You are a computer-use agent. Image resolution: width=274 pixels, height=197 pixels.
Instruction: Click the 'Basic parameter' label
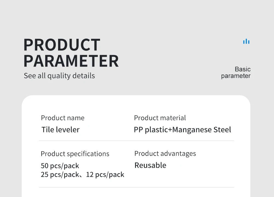point(236,72)
